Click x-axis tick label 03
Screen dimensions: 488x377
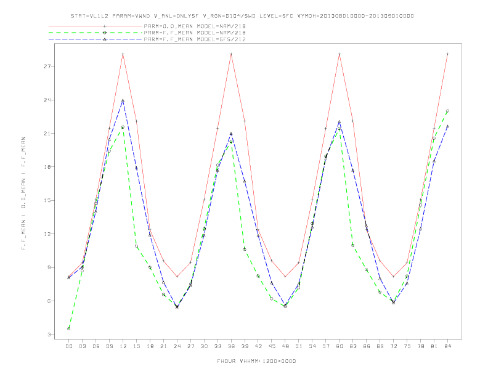pos(82,346)
